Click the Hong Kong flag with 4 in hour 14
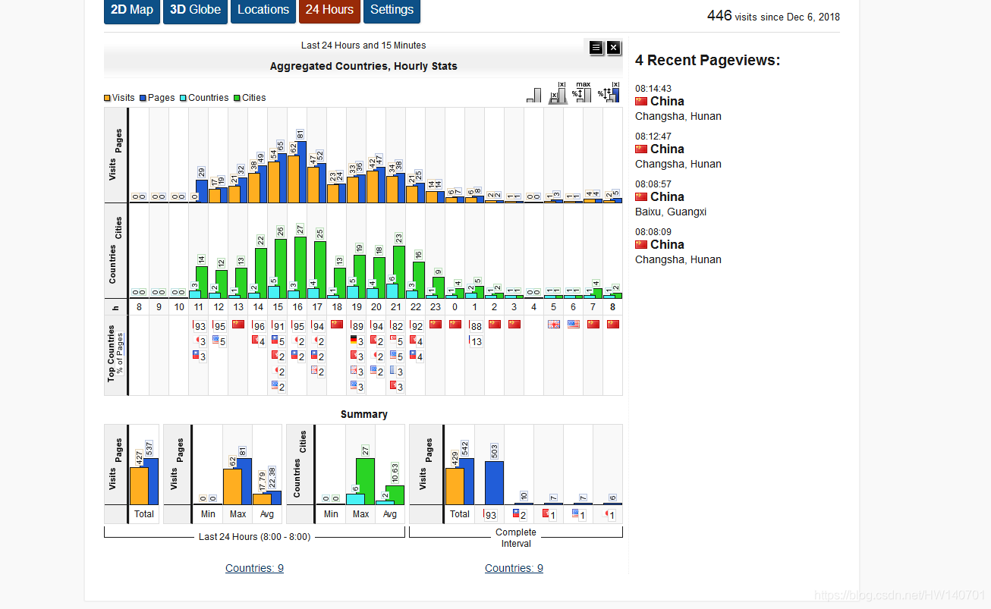Screen dimensions: 991x609 click(x=255, y=341)
